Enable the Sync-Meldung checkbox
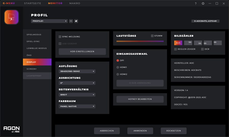Screen dimensions: 229x137 click(60, 37)
